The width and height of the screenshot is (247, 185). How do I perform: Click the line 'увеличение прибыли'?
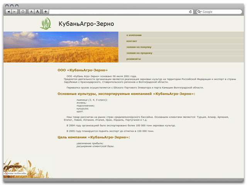point(90,143)
